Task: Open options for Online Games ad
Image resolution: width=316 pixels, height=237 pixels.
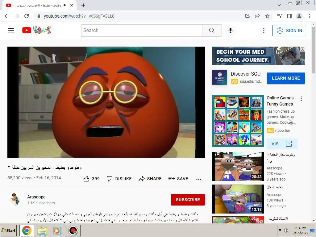Action: (301, 99)
